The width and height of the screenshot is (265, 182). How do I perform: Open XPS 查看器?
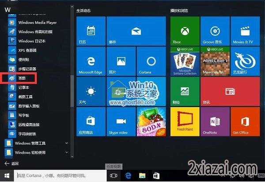tap(37, 50)
